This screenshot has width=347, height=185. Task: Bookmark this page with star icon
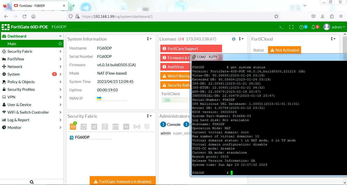pos(276,16)
